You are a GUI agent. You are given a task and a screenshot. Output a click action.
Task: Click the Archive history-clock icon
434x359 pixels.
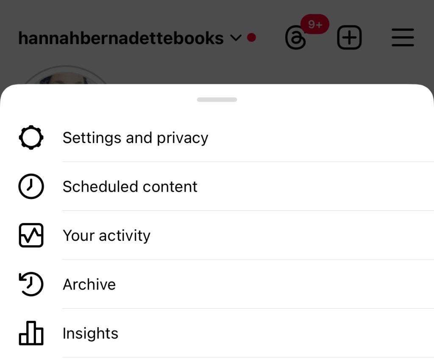click(31, 284)
